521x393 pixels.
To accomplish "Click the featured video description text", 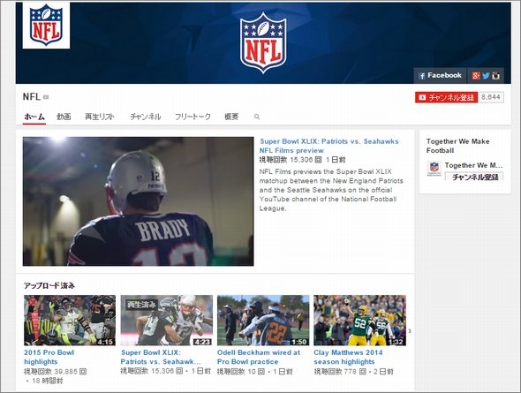I will click(331, 190).
